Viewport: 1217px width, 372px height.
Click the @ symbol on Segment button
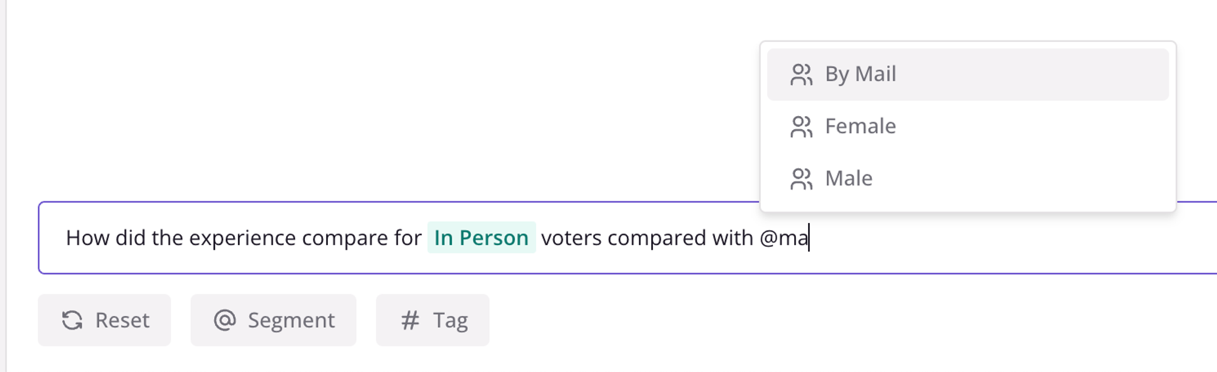point(225,320)
